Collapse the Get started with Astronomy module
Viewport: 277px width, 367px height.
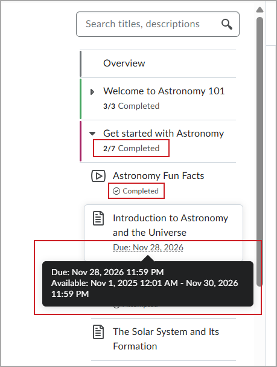coord(92,134)
